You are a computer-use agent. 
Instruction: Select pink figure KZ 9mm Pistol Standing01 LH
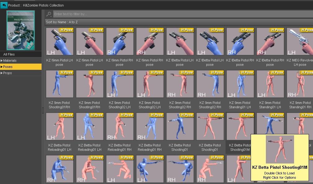(271, 84)
